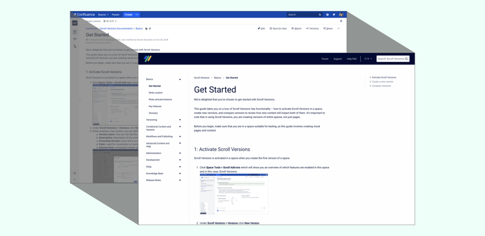
Task: Click the '1: Activate Scroll Versions' heading in front page
Action: point(222,150)
